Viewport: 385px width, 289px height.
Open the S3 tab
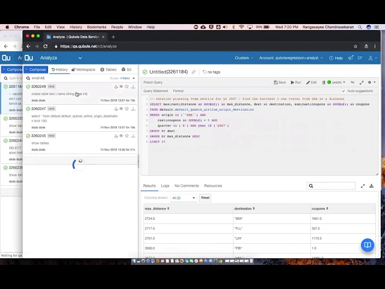coord(126,70)
